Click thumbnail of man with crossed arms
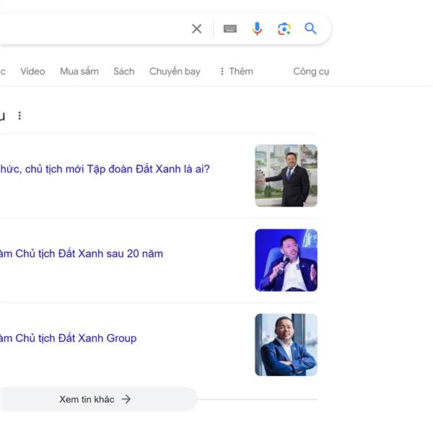433x433 pixels. [x=286, y=345]
